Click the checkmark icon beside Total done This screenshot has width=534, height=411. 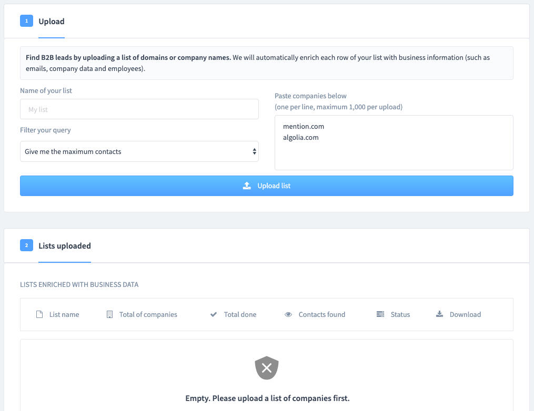[x=214, y=314]
